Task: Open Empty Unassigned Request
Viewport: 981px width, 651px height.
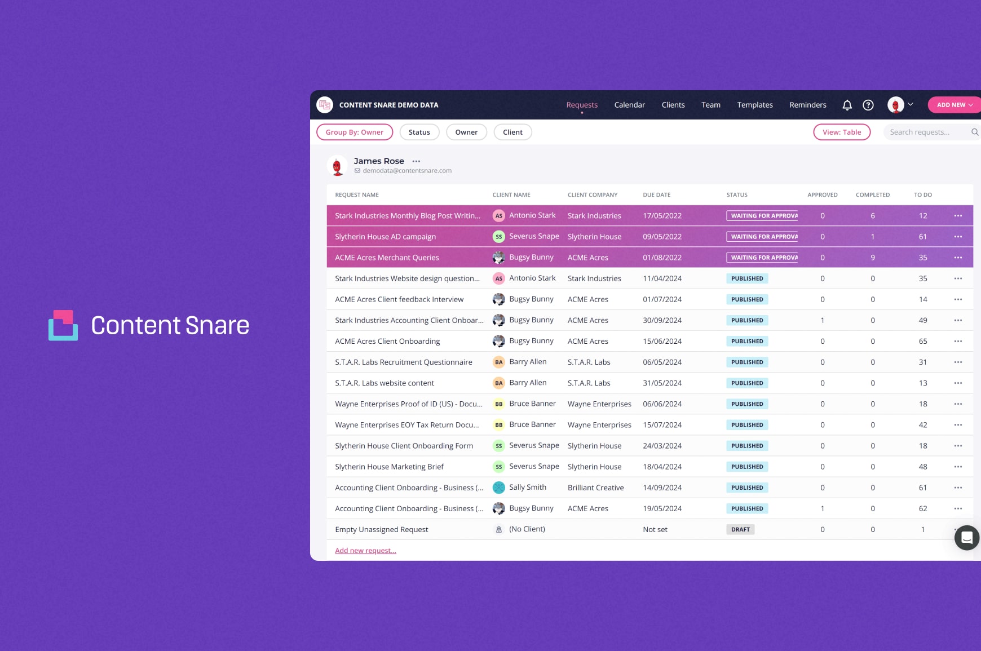Action: (x=382, y=529)
